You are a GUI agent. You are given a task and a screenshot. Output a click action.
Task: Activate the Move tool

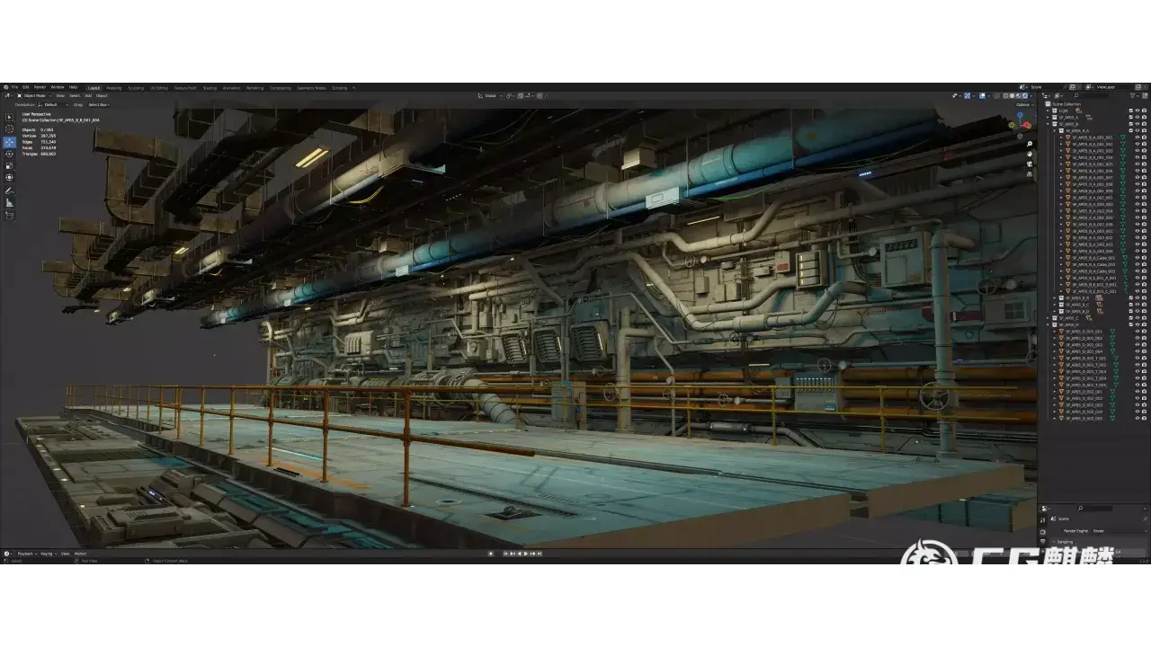pos(9,142)
